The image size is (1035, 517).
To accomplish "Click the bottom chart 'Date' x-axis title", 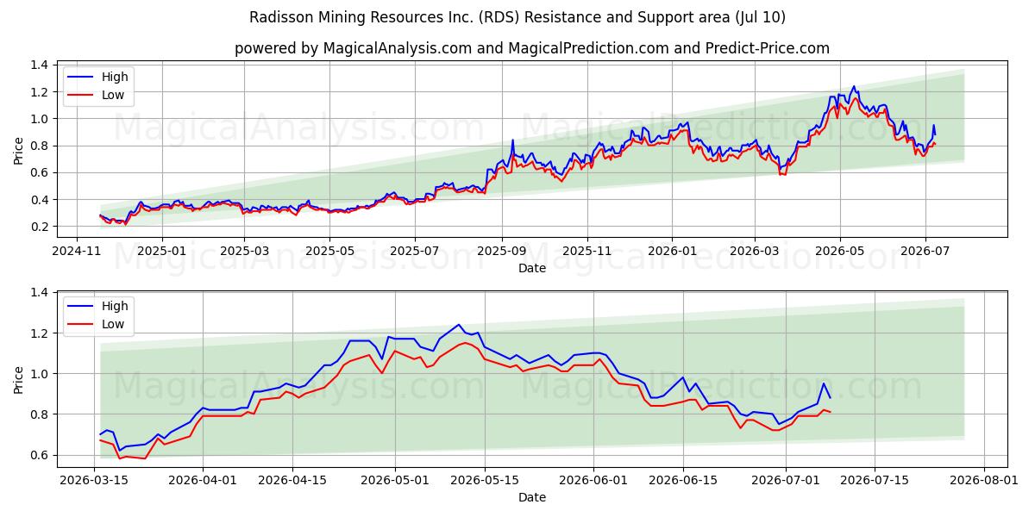I will point(532,497).
